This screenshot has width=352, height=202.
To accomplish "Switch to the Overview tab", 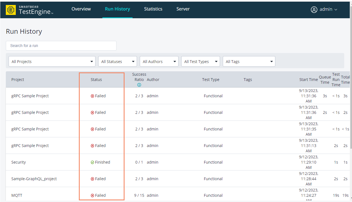I will (x=81, y=9).
